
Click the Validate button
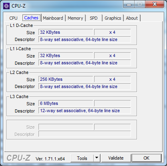tap(116, 158)
